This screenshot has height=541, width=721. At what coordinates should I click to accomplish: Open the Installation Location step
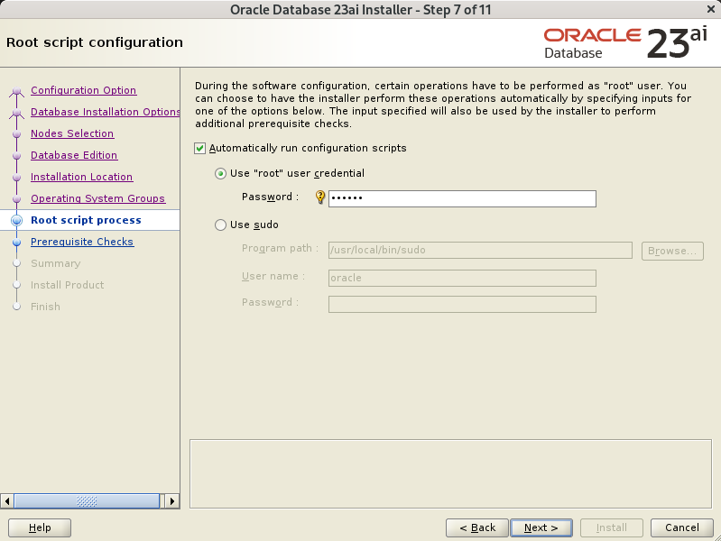[81, 177]
